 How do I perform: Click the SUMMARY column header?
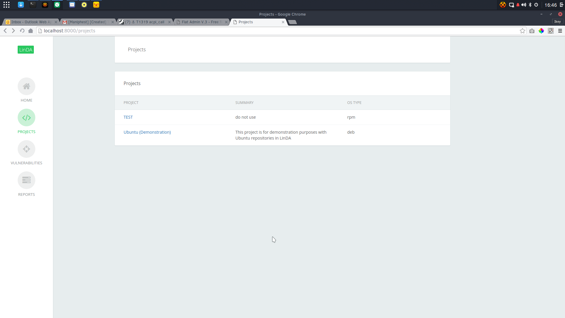244,103
